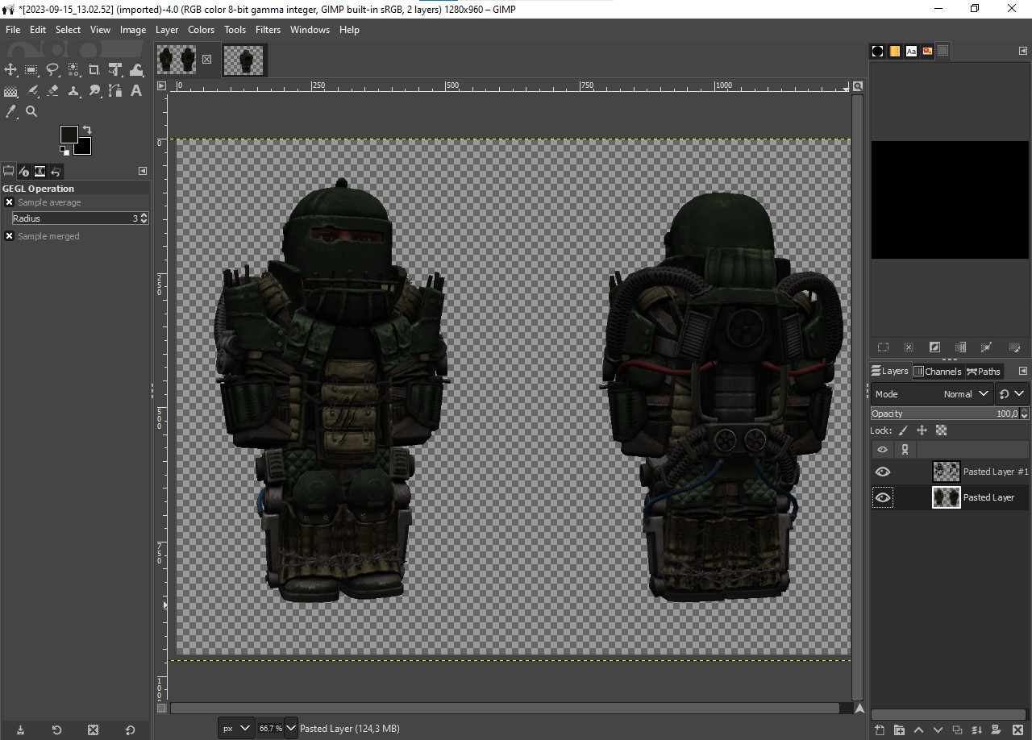Open the layer Mode dropdown

click(x=932, y=394)
